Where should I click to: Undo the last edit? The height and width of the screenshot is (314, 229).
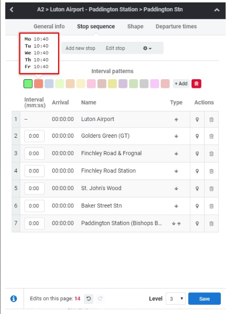(88, 299)
